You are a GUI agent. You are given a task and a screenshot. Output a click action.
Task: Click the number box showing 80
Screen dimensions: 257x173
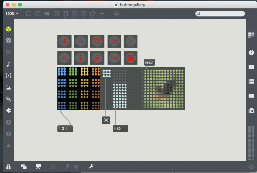pyautogui.click(x=120, y=129)
